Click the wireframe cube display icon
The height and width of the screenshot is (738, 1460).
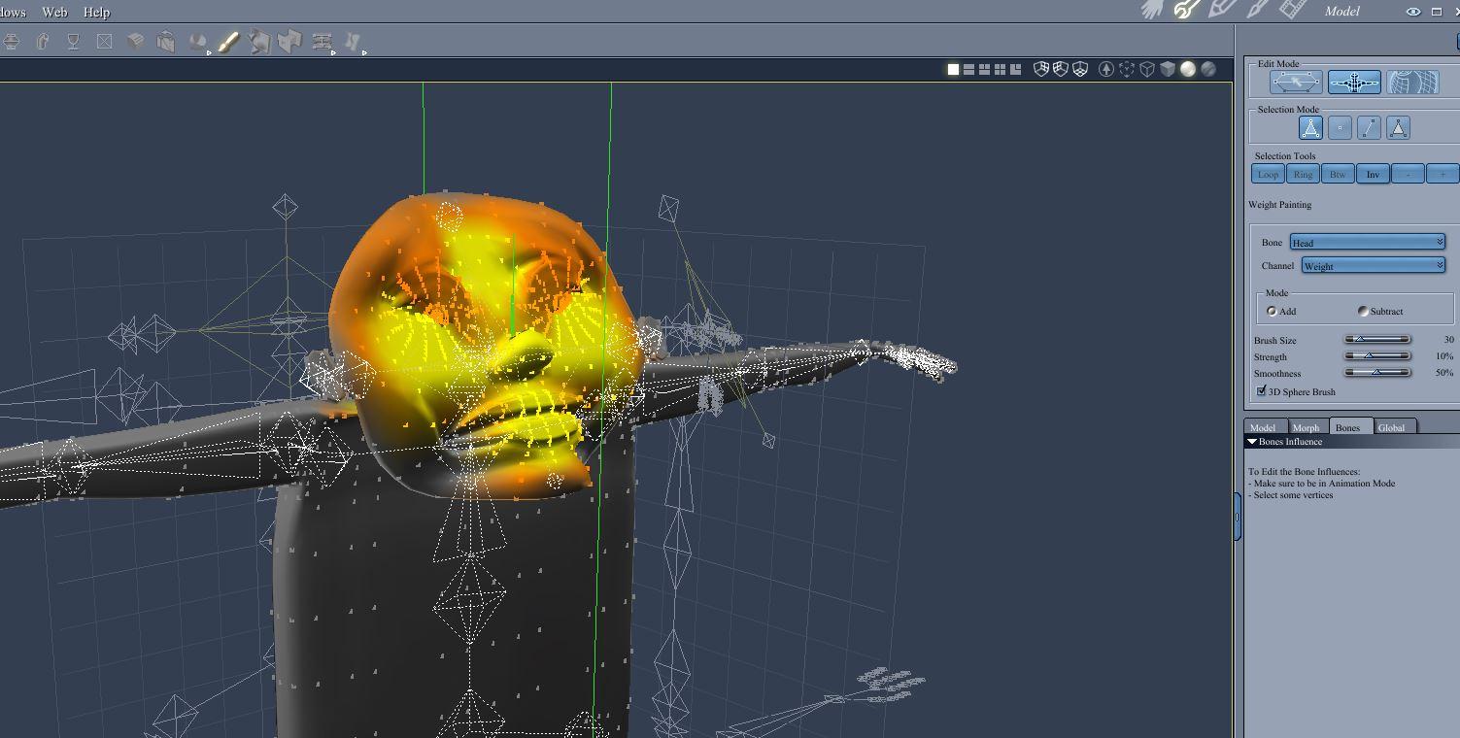point(1147,69)
